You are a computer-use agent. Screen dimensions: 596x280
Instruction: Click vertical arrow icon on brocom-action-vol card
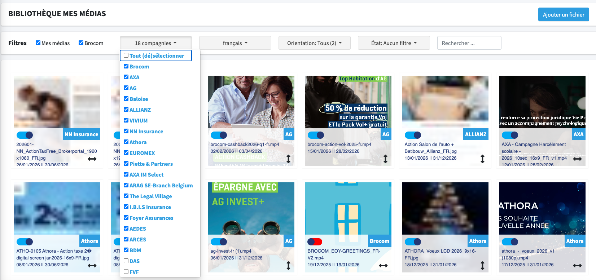pyautogui.click(x=385, y=159)
